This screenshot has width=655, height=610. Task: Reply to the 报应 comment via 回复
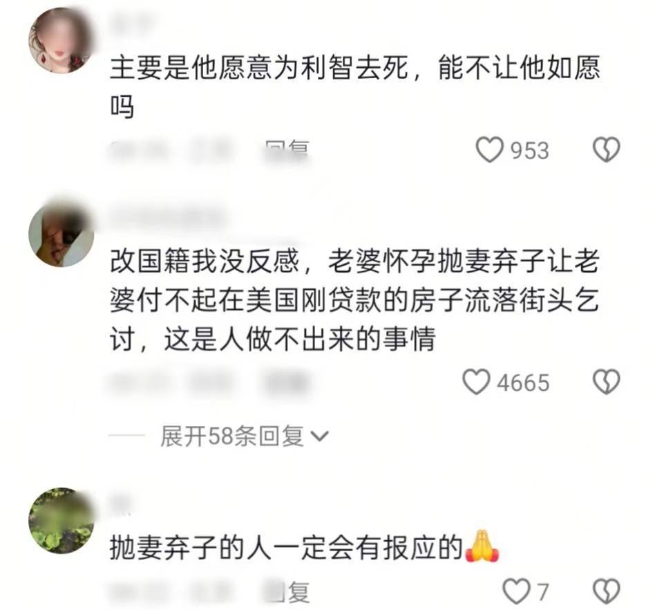click(287, 591)
